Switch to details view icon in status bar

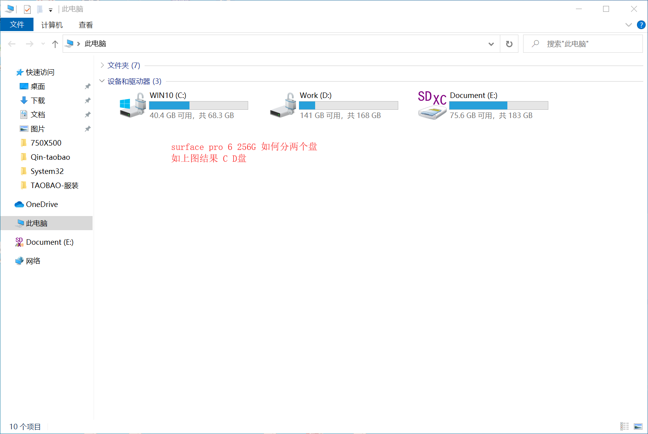(x=624, y=427)
